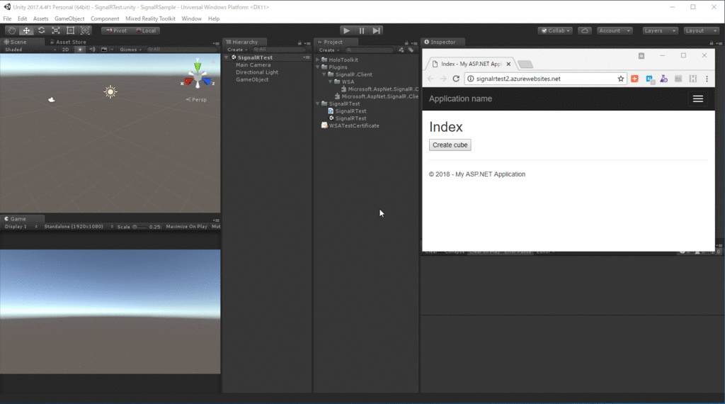This screenshot has width=725, height=404.
Task: Open Hierarchy Create dropdown
Action: [237, 50]
